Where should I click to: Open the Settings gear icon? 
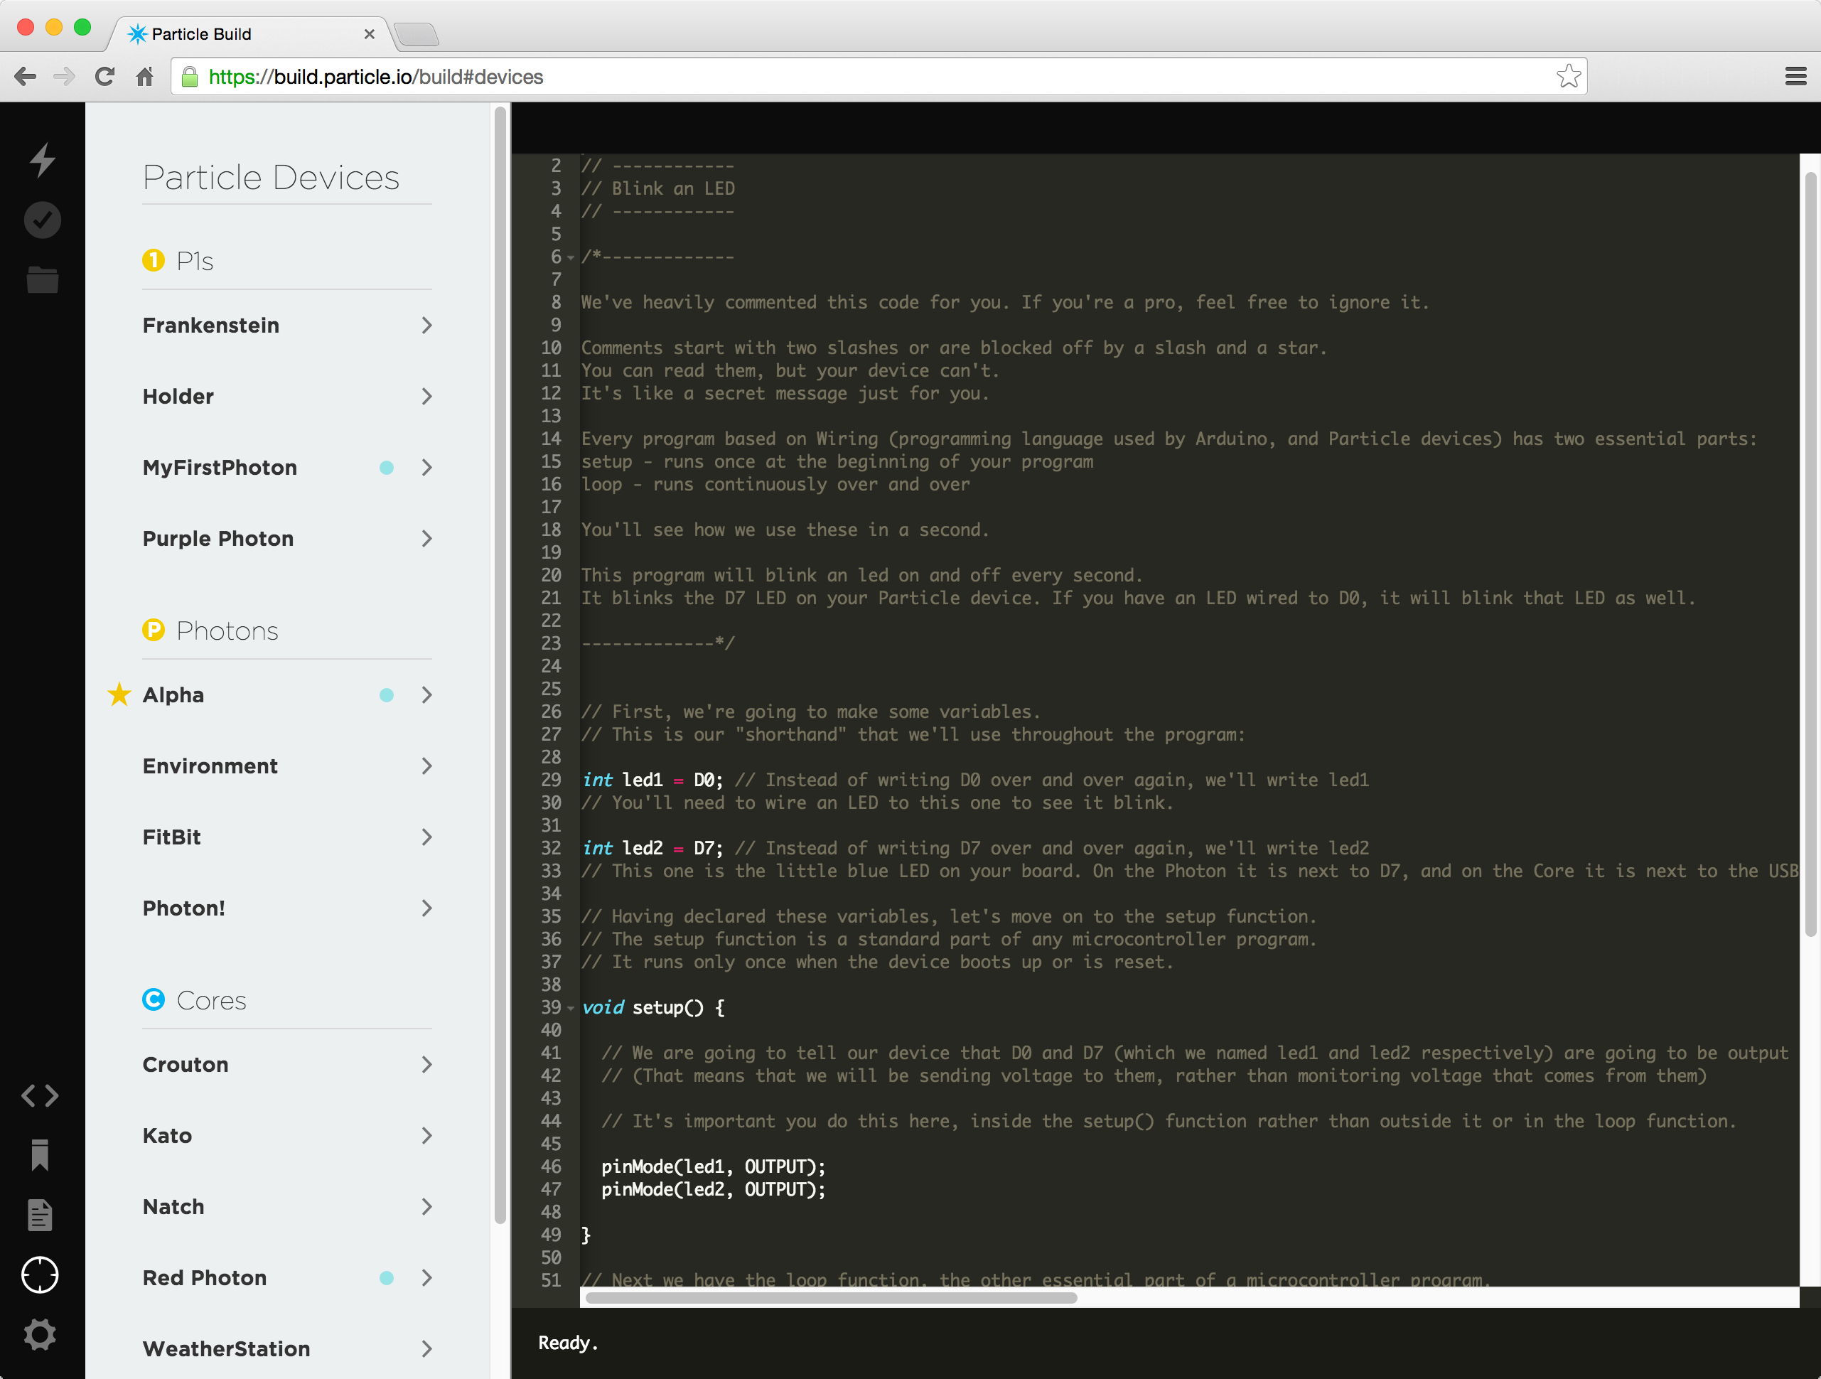(40, 1334)
